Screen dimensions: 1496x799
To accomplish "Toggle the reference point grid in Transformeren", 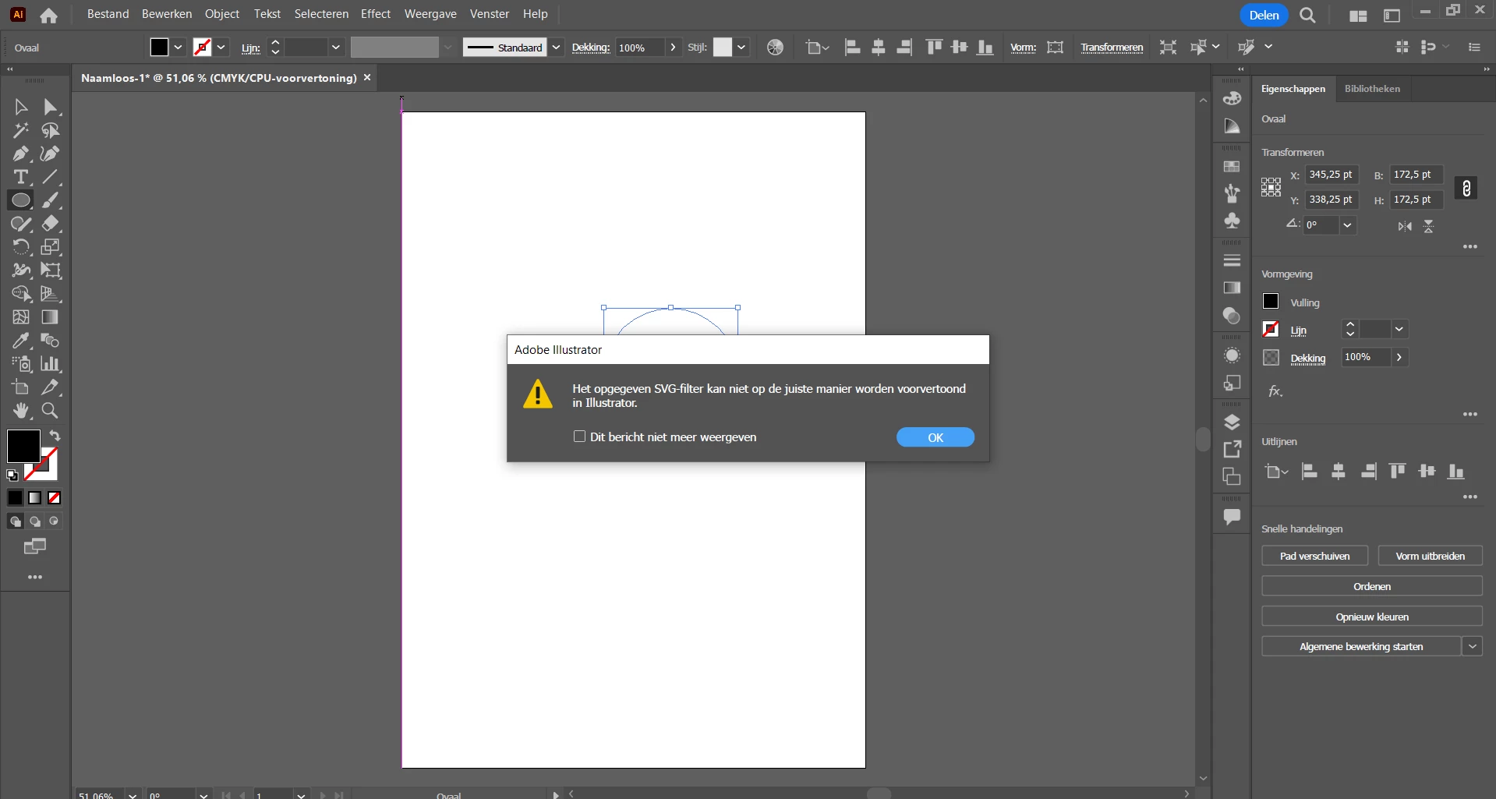I will 1271,187.
